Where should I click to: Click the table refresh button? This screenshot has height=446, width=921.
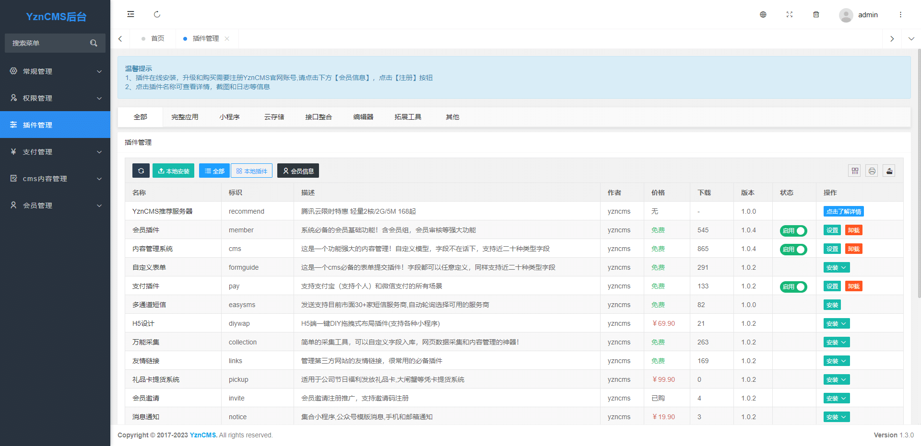(x=141, y=171)
